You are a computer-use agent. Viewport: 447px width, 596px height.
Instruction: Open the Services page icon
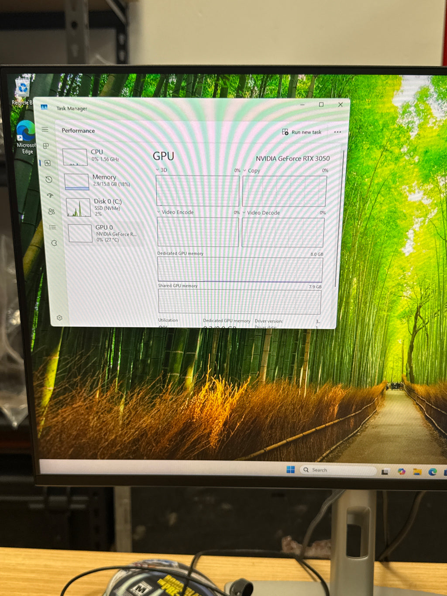pyautogui.click(x=54, y=243)
